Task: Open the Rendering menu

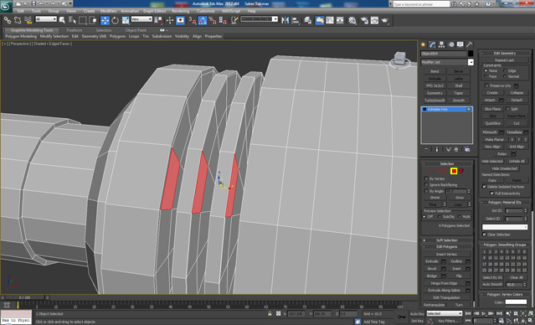Action: tap(181, 11)
